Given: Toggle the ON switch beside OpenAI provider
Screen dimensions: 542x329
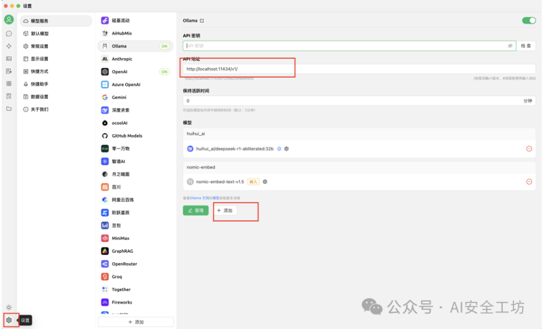Looking at the screenshot, I should point(164,71).
